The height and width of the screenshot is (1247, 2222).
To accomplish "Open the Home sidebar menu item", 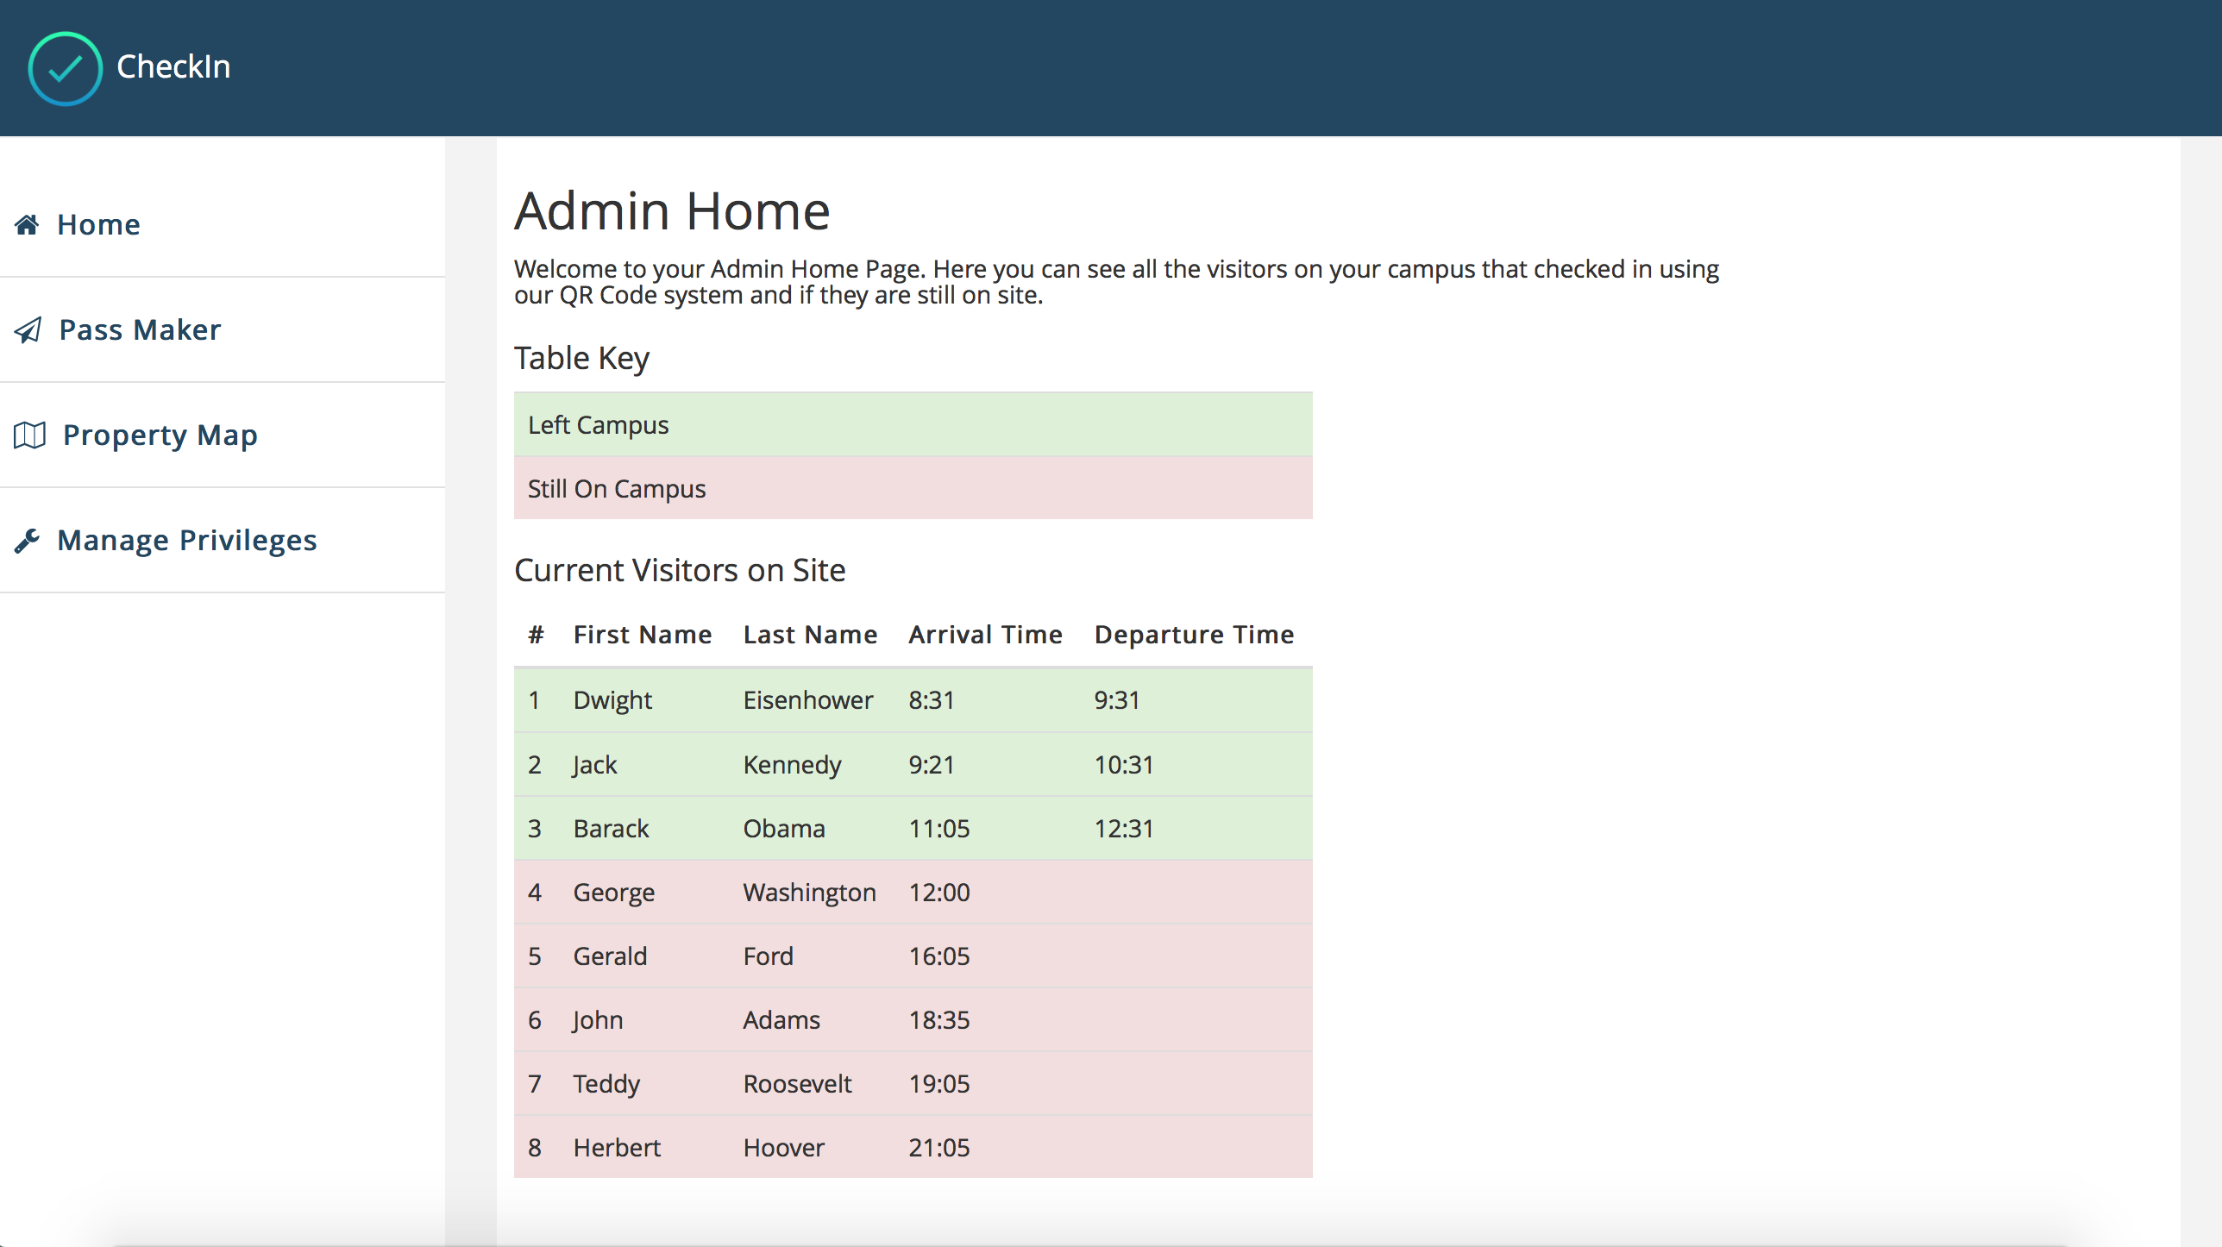I will tap(98, 225).
